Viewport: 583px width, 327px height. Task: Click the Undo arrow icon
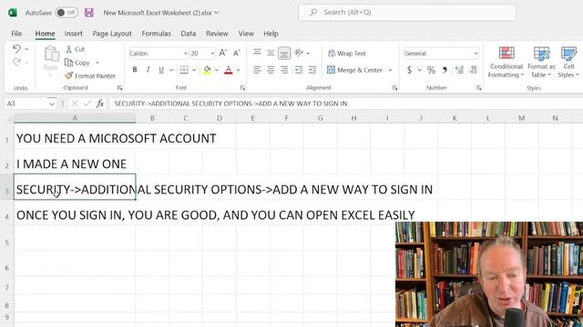tap(16, 48)
